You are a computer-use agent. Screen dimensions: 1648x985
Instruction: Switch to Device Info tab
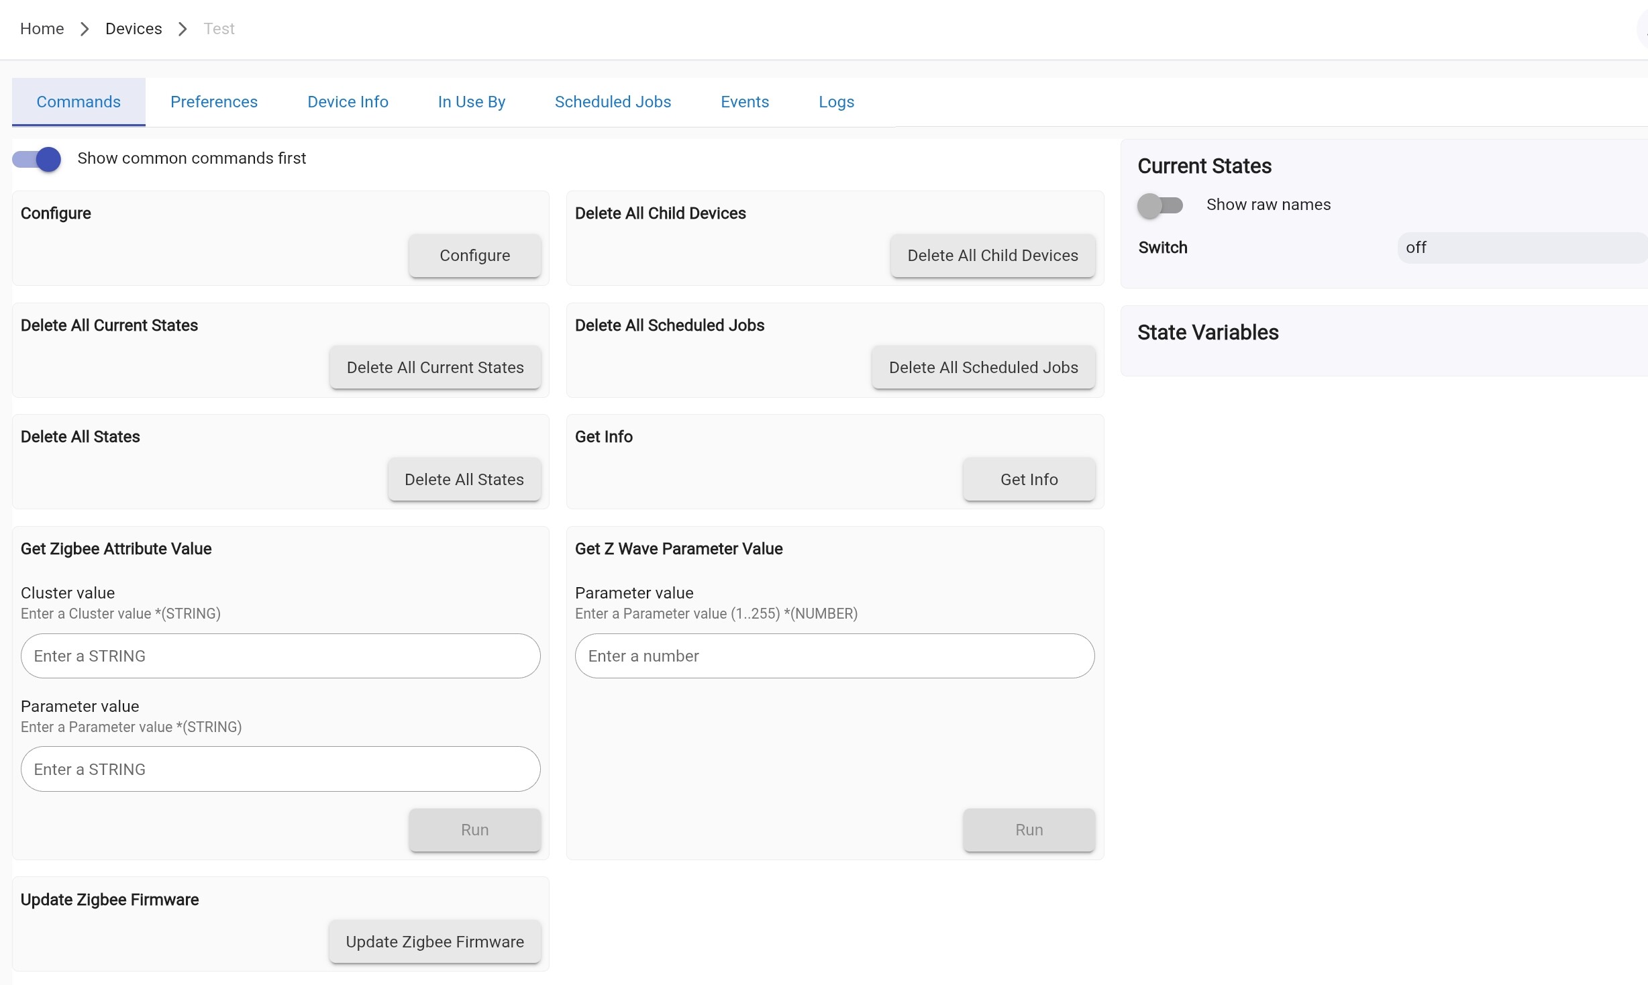pyautogui.click(x=348, y=102)
